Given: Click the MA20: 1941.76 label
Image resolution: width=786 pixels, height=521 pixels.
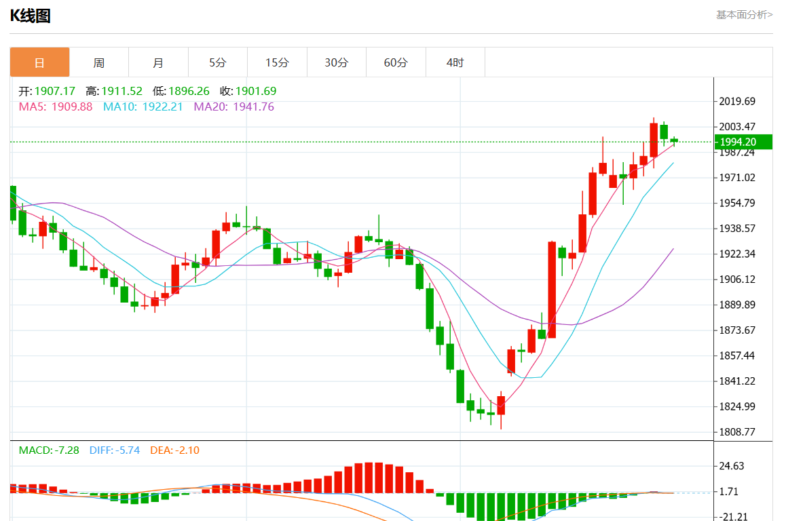Looking at the screenshot, I should coord(234,107).
